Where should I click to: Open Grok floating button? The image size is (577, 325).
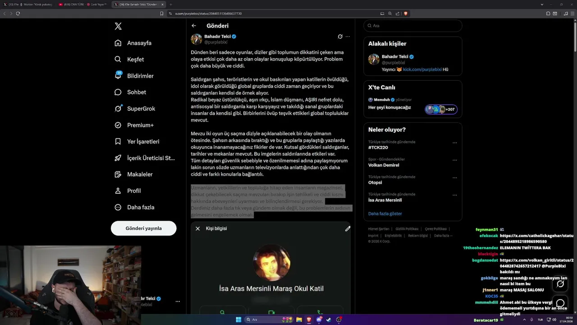[x=560, y=284]
